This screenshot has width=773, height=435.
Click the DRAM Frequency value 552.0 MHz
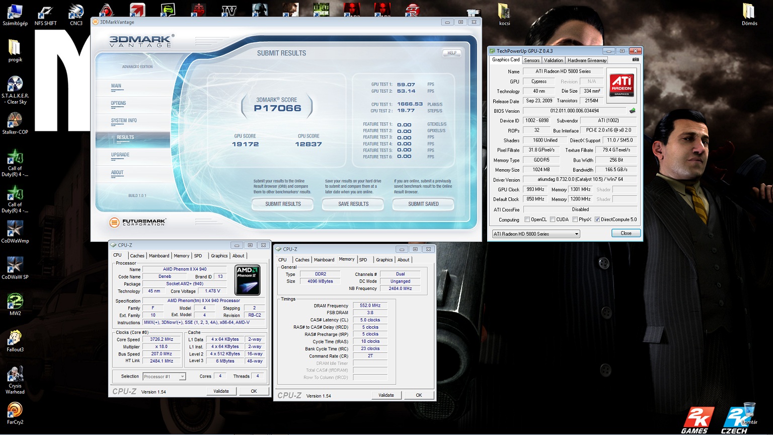click(x=370, y=306)
